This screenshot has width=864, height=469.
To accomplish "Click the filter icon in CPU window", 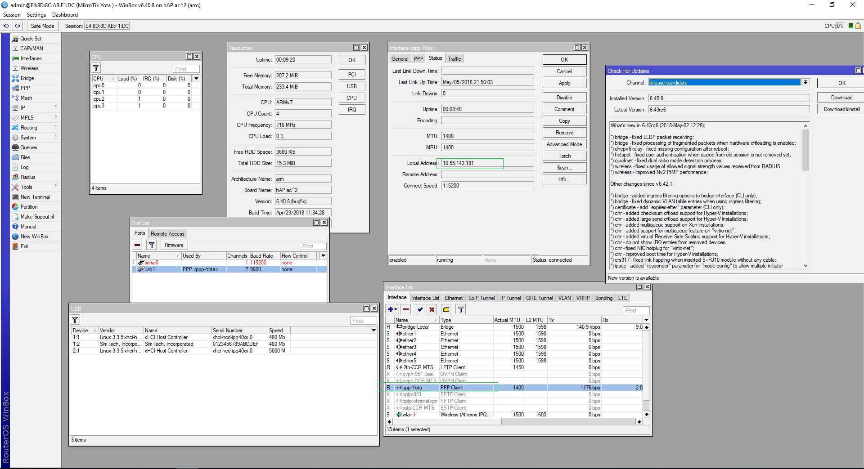I will click(96, 68).
